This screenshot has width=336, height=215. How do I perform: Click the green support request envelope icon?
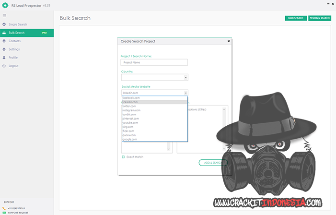tap(4, 212)
